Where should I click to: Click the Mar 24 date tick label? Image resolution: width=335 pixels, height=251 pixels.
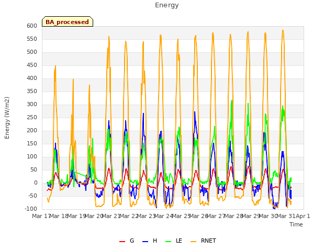coord(163,216)
